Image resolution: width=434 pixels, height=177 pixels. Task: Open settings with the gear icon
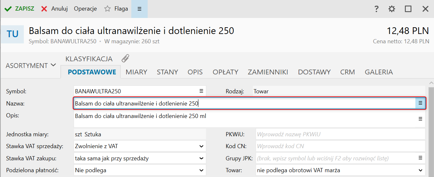[392, 9]
